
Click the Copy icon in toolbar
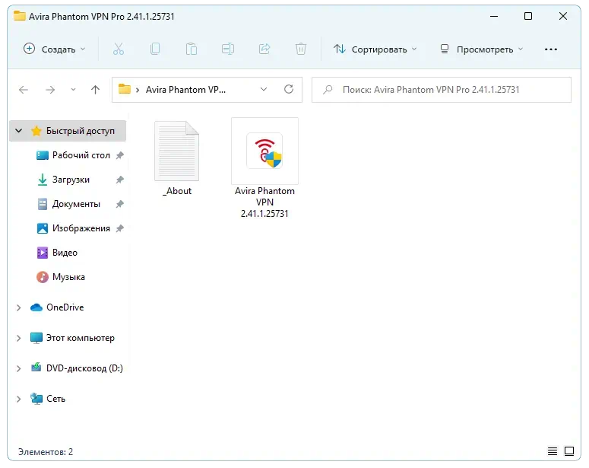155,49
